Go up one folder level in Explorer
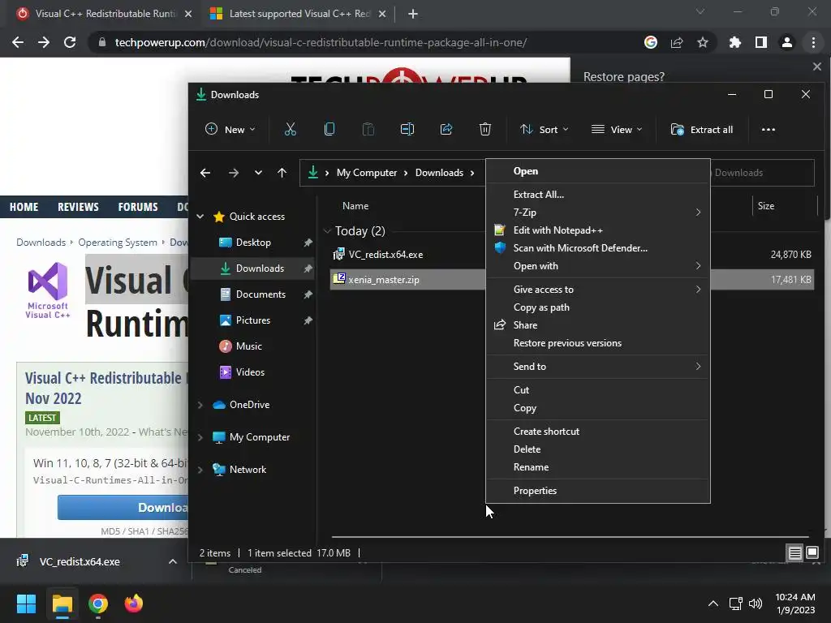831x623 pixels. (282, 173)
